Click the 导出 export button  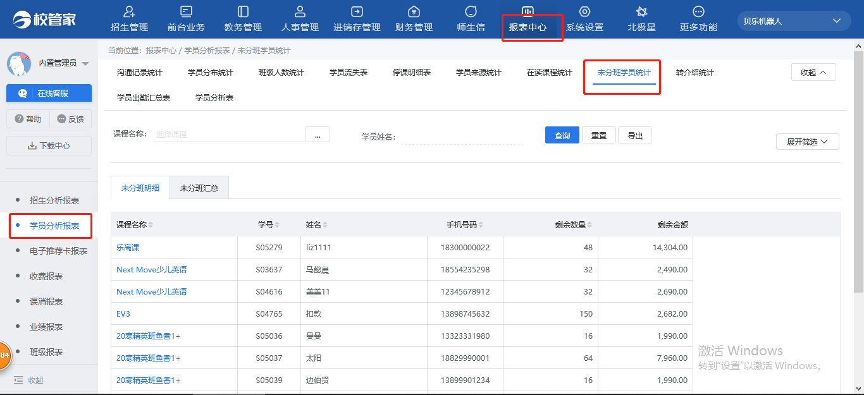635,135
